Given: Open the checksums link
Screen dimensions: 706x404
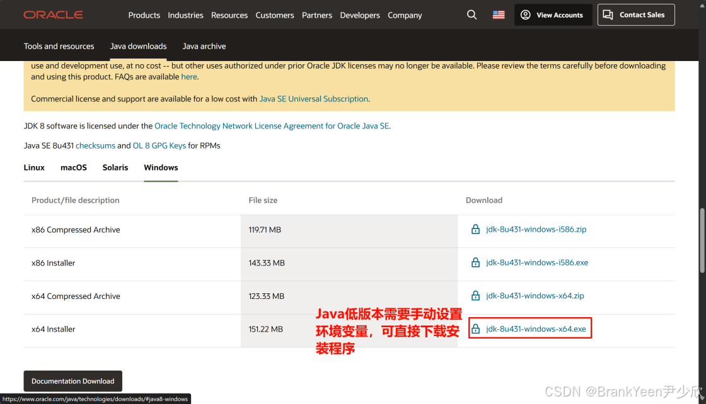Looking at the screenshot, I should [95, 145].
